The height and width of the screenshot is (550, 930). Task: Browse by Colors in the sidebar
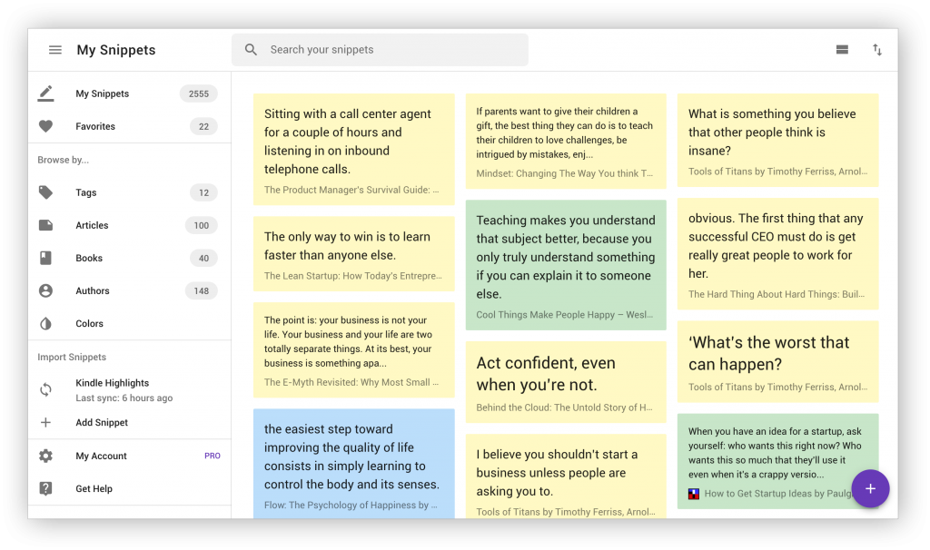(x=89, y=323)
